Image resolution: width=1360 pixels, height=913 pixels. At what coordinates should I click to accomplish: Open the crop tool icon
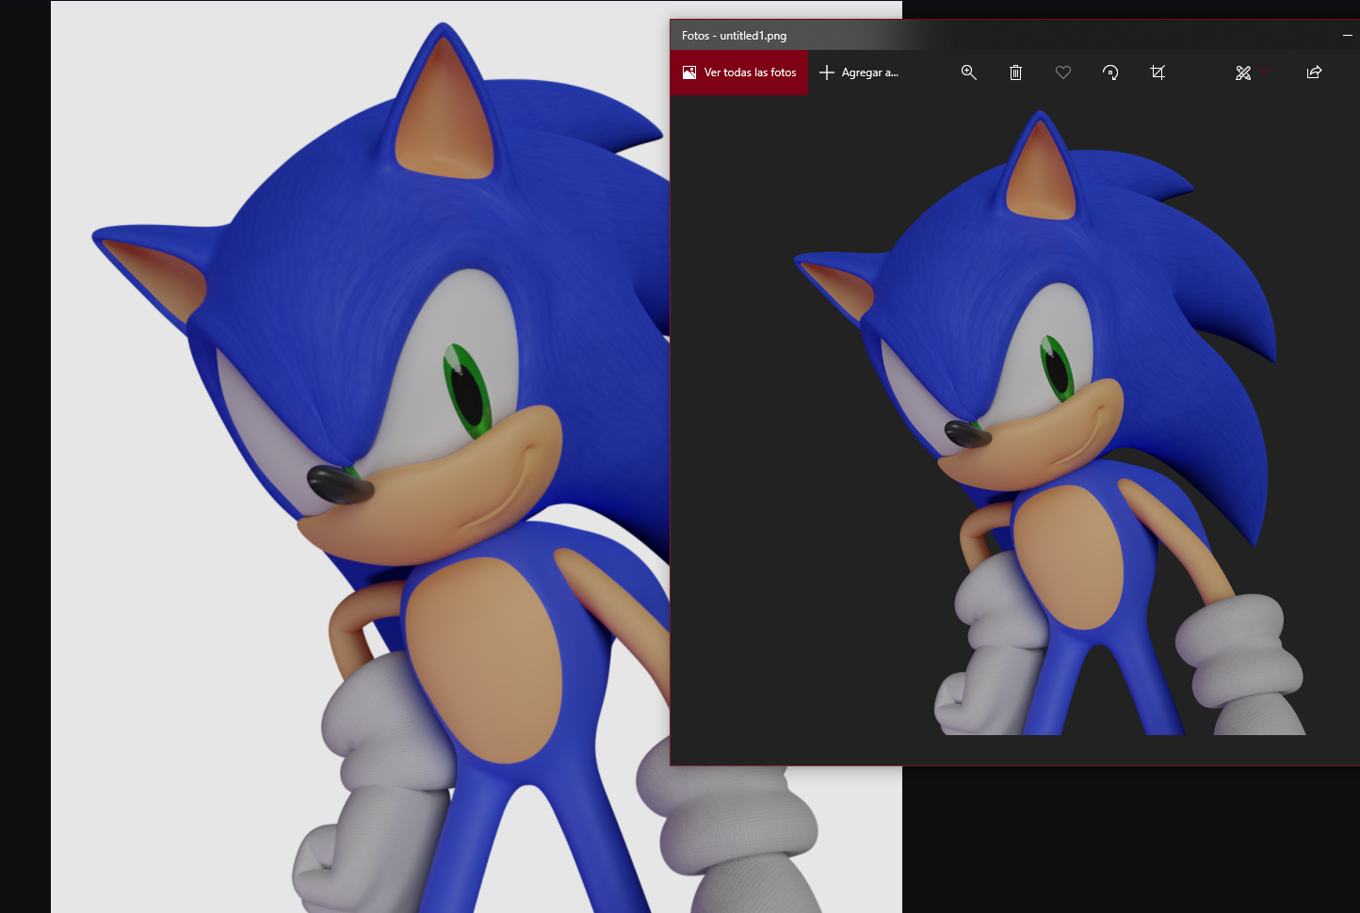pyautogui.click(x=1158, y=72)
